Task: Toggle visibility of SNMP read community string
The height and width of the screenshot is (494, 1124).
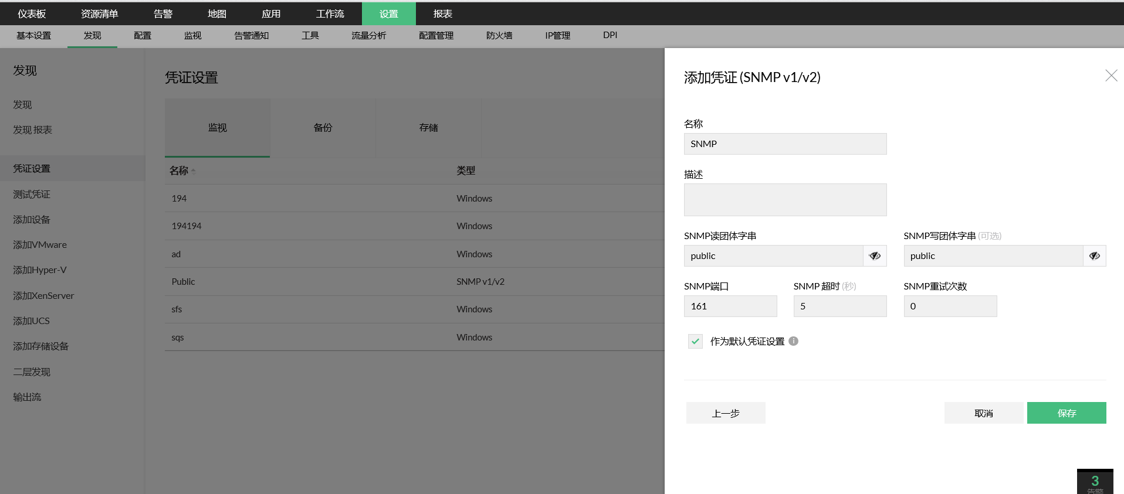Action: tap(875, 256)
